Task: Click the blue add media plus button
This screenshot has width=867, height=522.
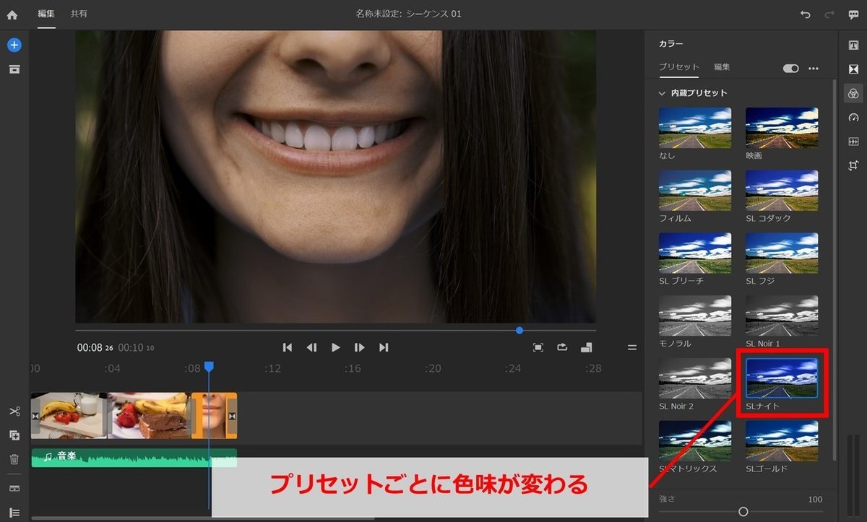Action: (14, 45)
